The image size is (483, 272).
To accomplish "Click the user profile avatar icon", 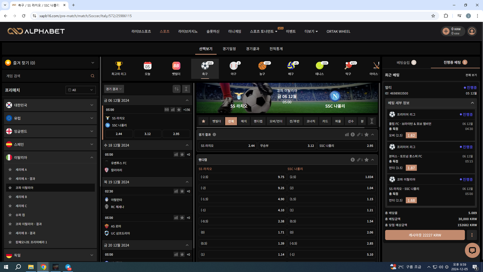I will (x=472, y=31).
